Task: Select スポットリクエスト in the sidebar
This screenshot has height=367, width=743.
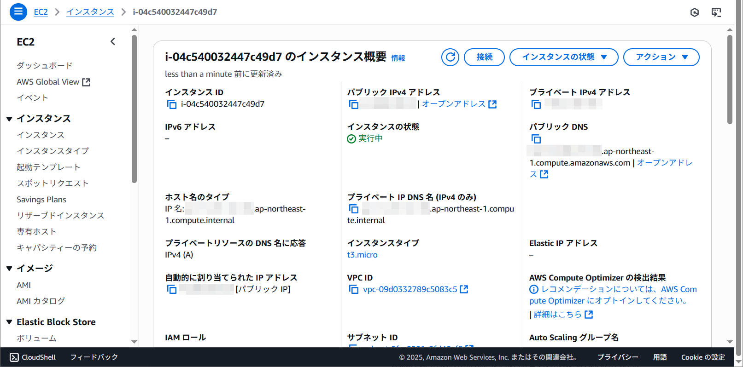Action: click(x=53, y=183)
